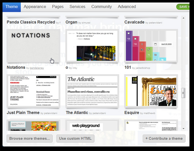Screen dimensions: 194x151
Task: Choose the web playground theme thumbnail
Action: tap(92, 125)
